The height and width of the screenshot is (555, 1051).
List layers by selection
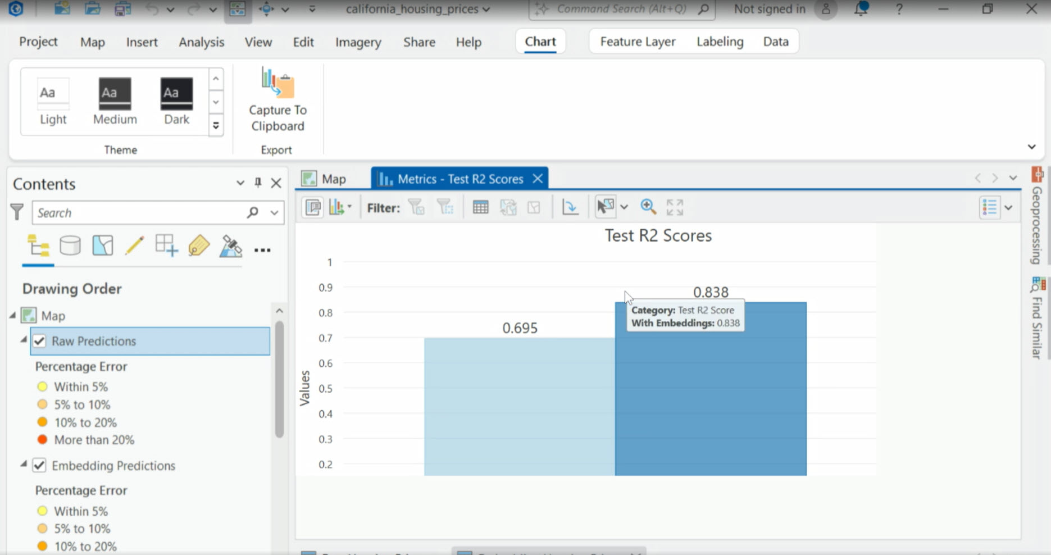pyautogui.click(x=103, y=246)
